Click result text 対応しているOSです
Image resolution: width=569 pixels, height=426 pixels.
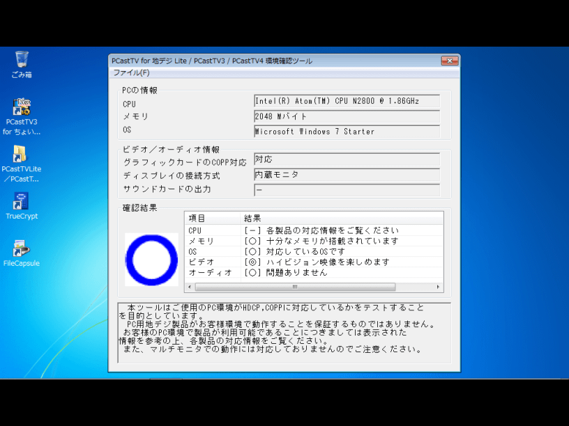pos(305,251)
